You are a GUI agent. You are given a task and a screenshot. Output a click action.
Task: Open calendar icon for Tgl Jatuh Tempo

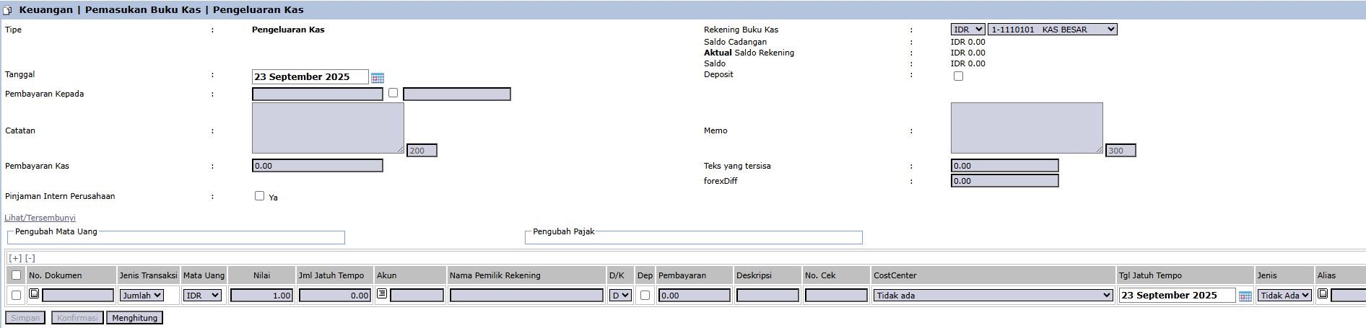point(1245,296)
